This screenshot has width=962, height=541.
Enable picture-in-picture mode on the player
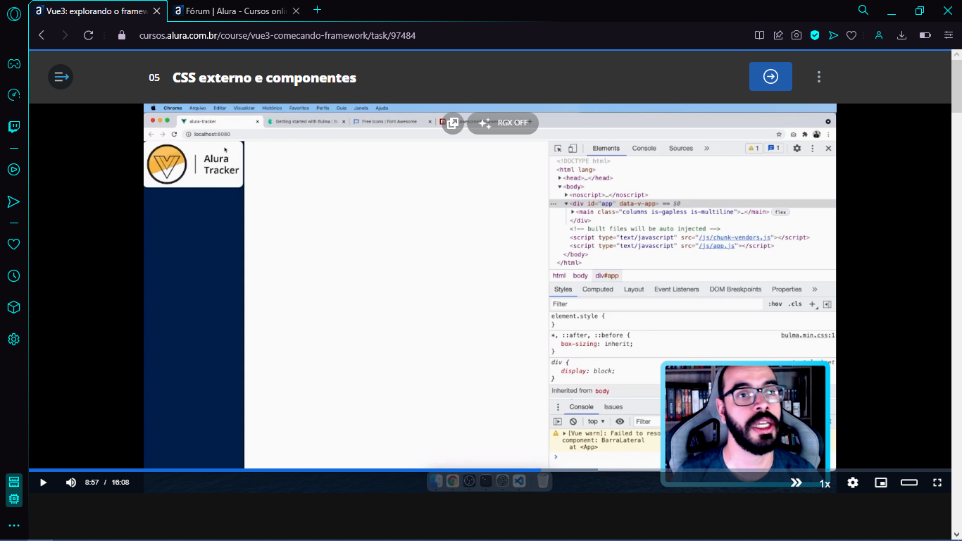click(881, 483)
